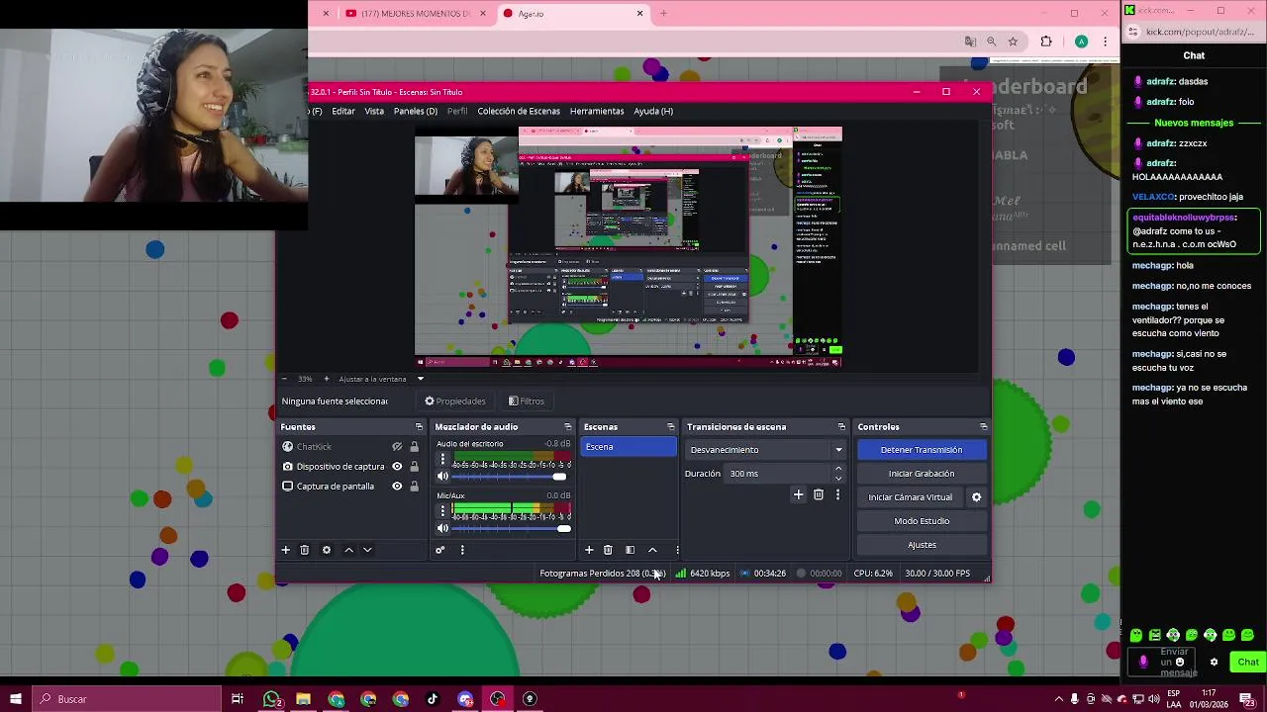This screenshot has width=1267, height=712.
Task: Open Kick chat settings gear
Action: 1214,663
